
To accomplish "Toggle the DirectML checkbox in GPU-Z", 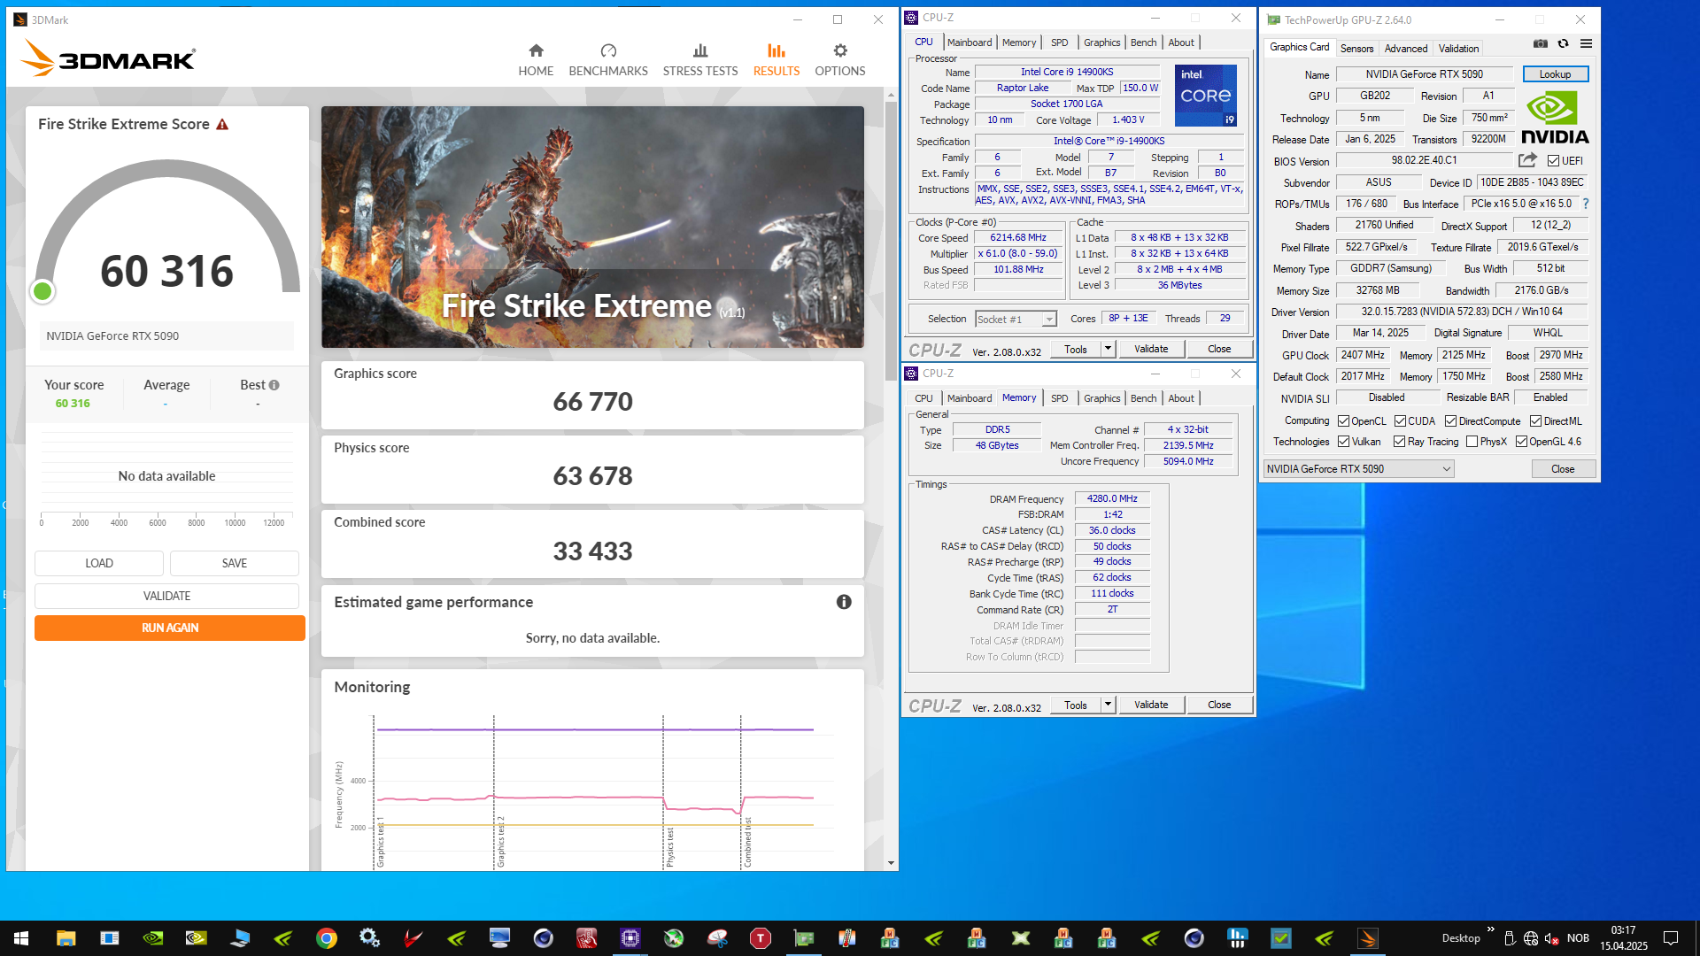I will [x=1536, y=421].
